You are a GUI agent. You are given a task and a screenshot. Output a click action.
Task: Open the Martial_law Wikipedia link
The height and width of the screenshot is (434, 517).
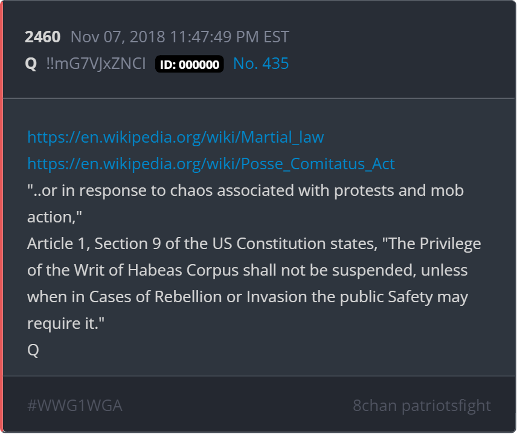(175, 137)
